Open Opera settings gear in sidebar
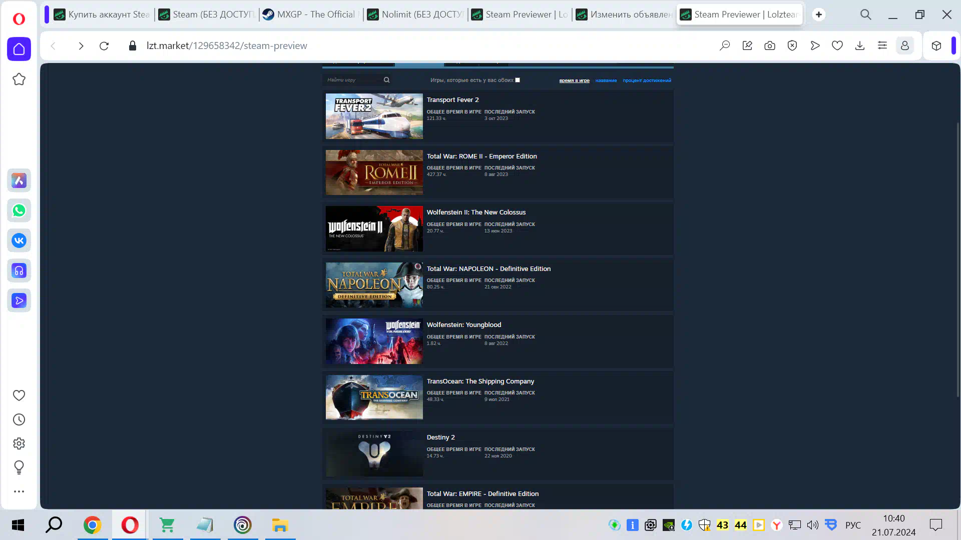This screenshot has width=961, height=540. click(19, 443)
